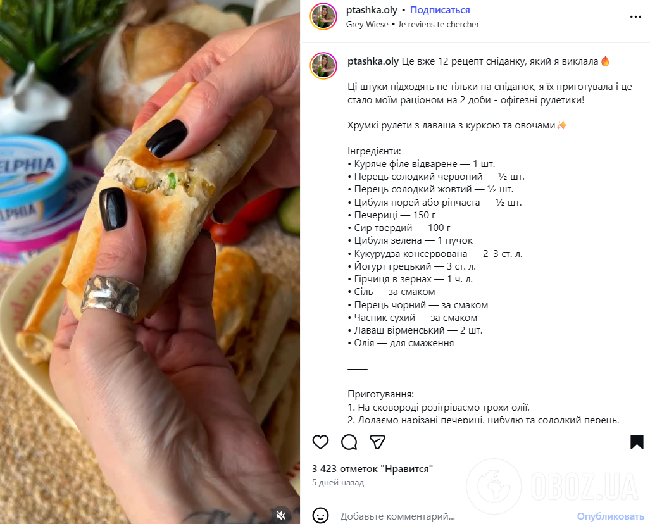
Task: Click the lavash roll video
Action: 150,262
